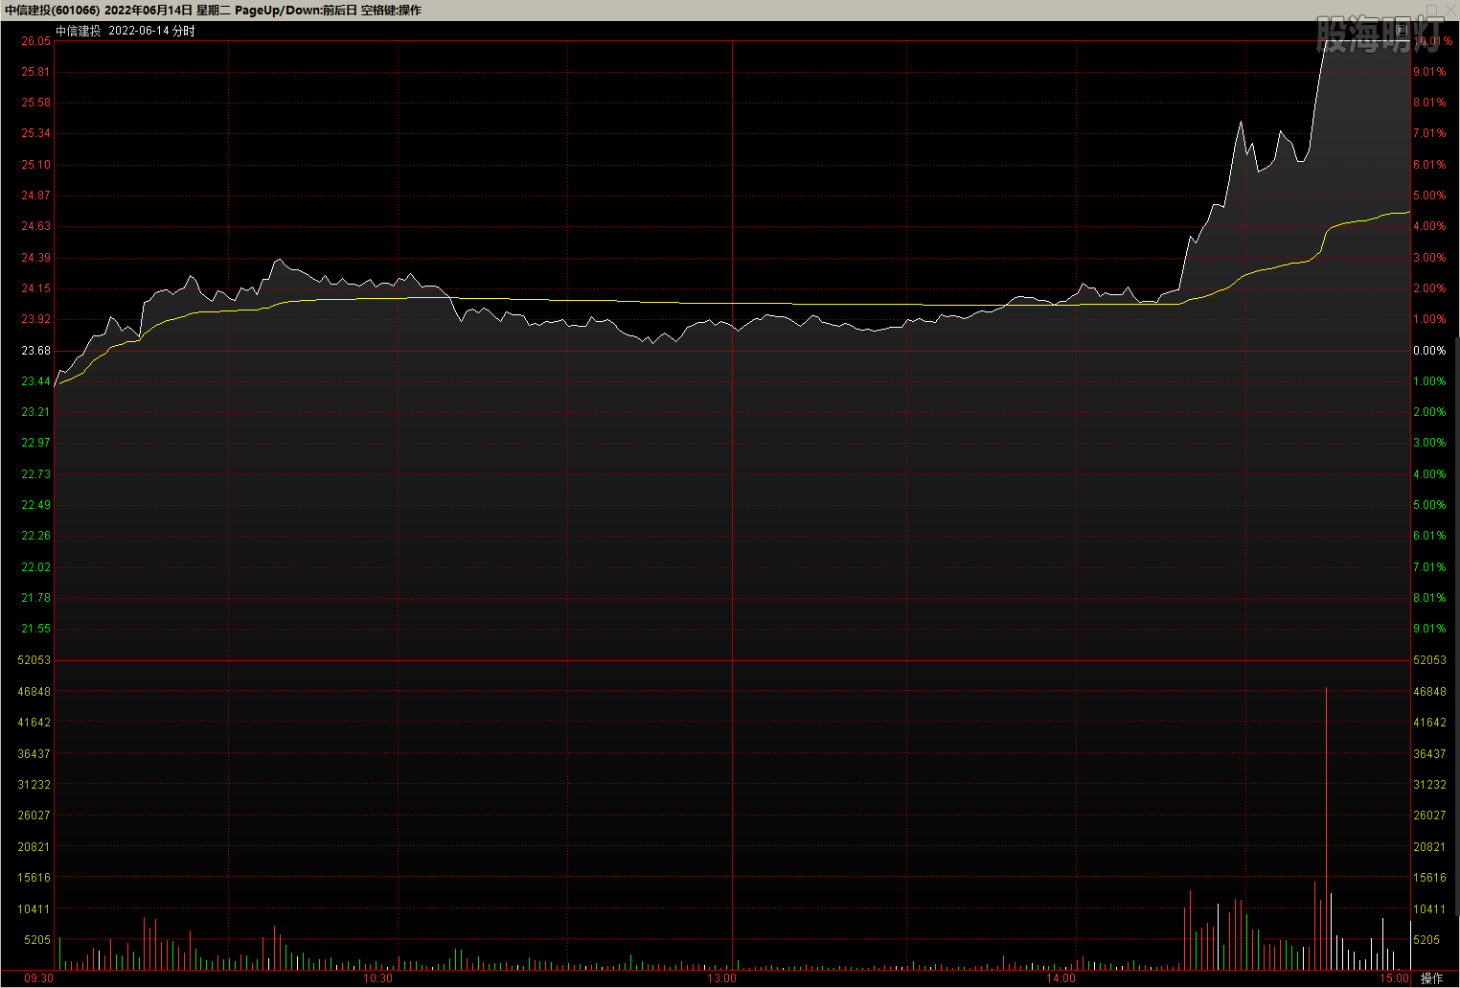Click the 10:30 time axis label
The height and width of the screenshot is (988, 1460).
pos(377,978)
